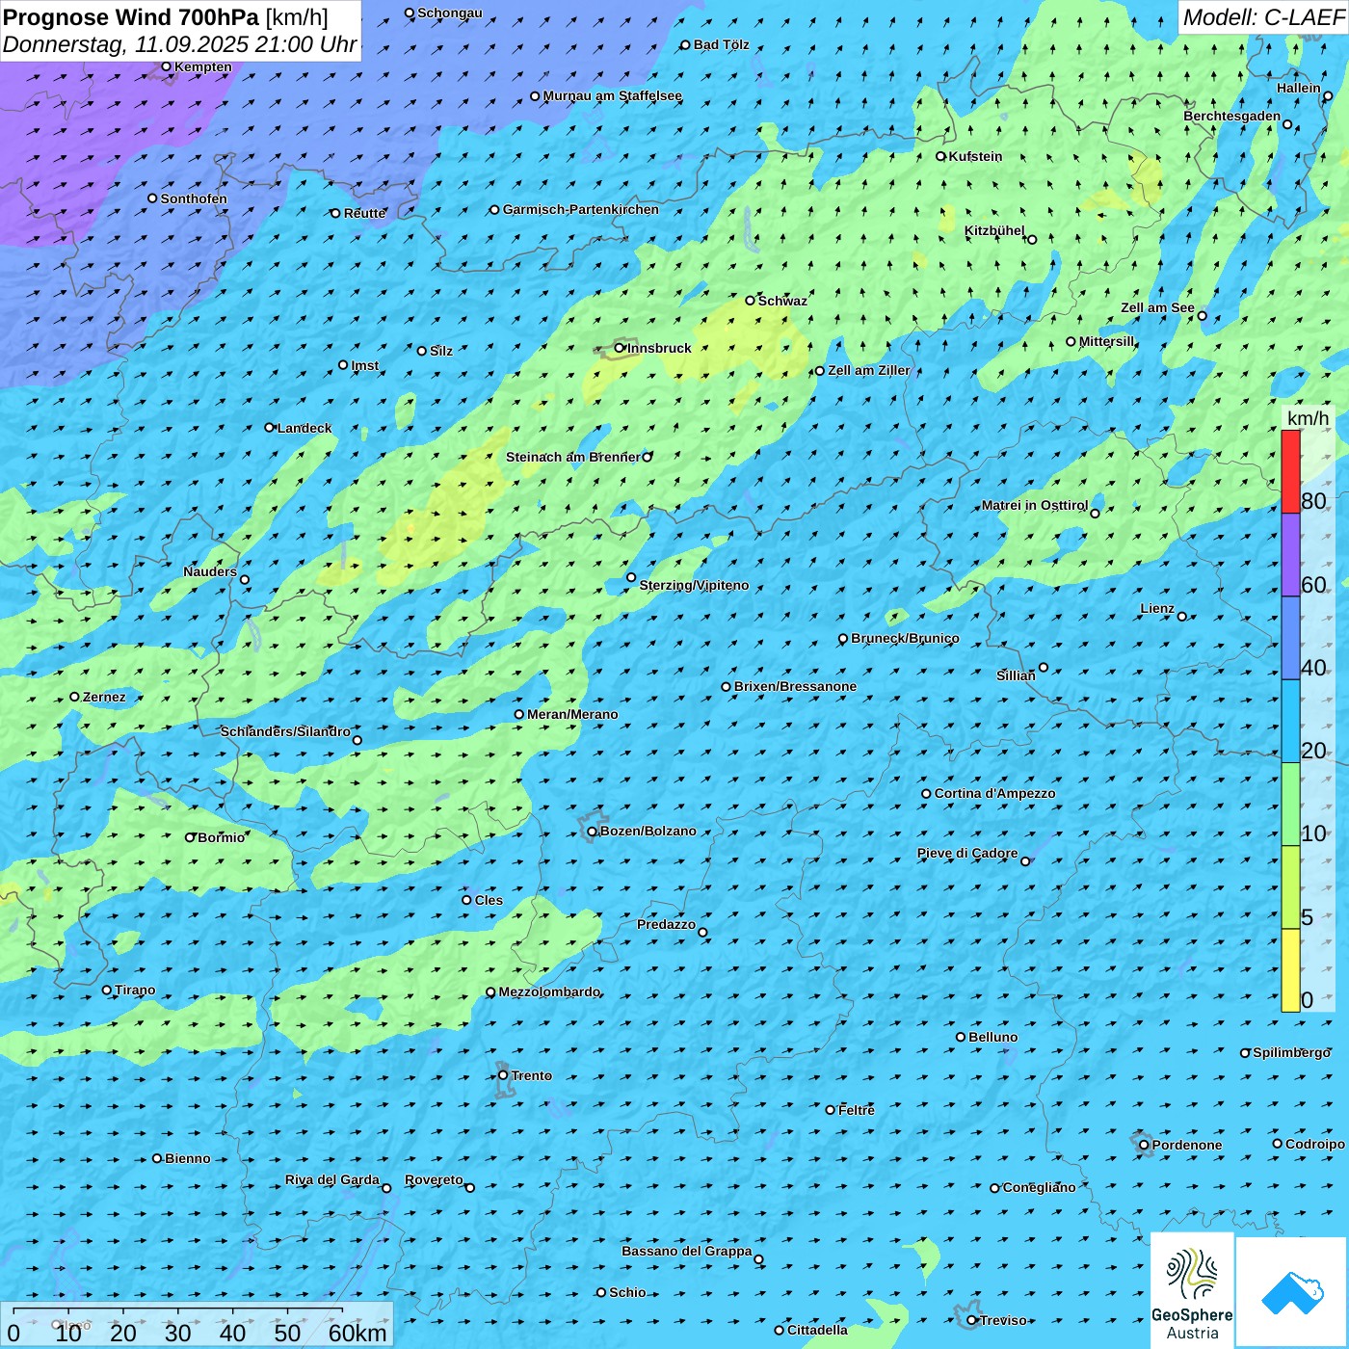Click the Lienz location marker
Viewport: 1349px width, 1349px height.
pos(1182,617)
